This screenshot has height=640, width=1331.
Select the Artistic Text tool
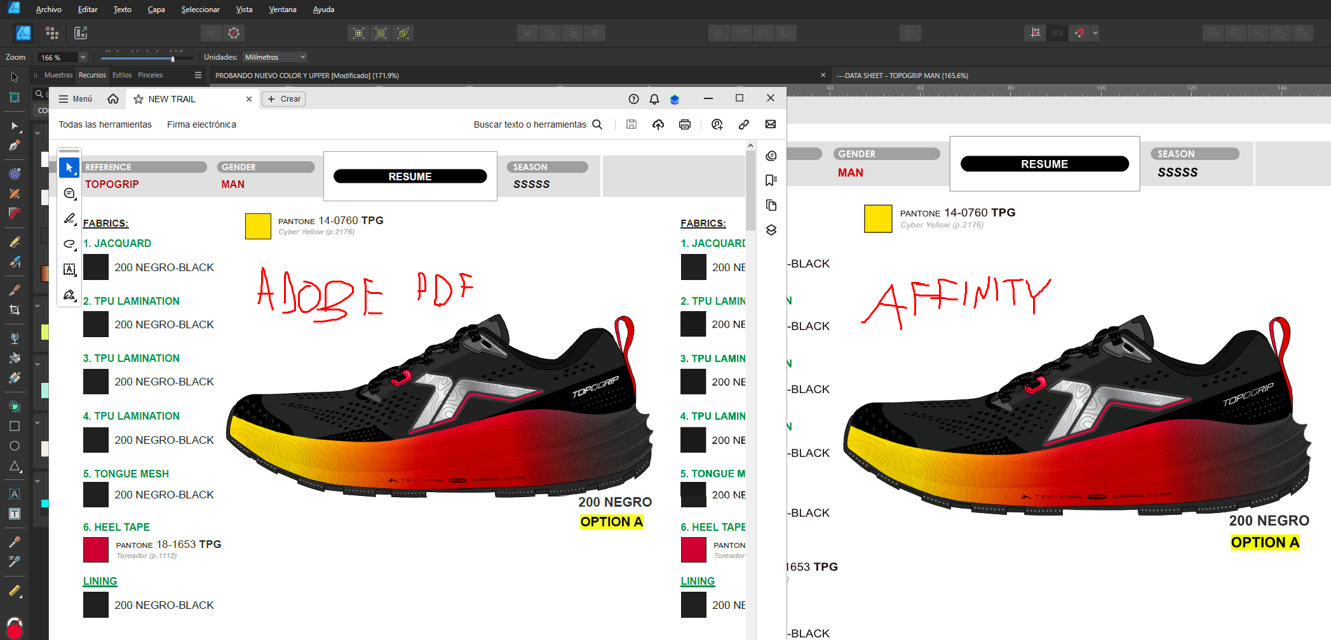tap(15, 494)
